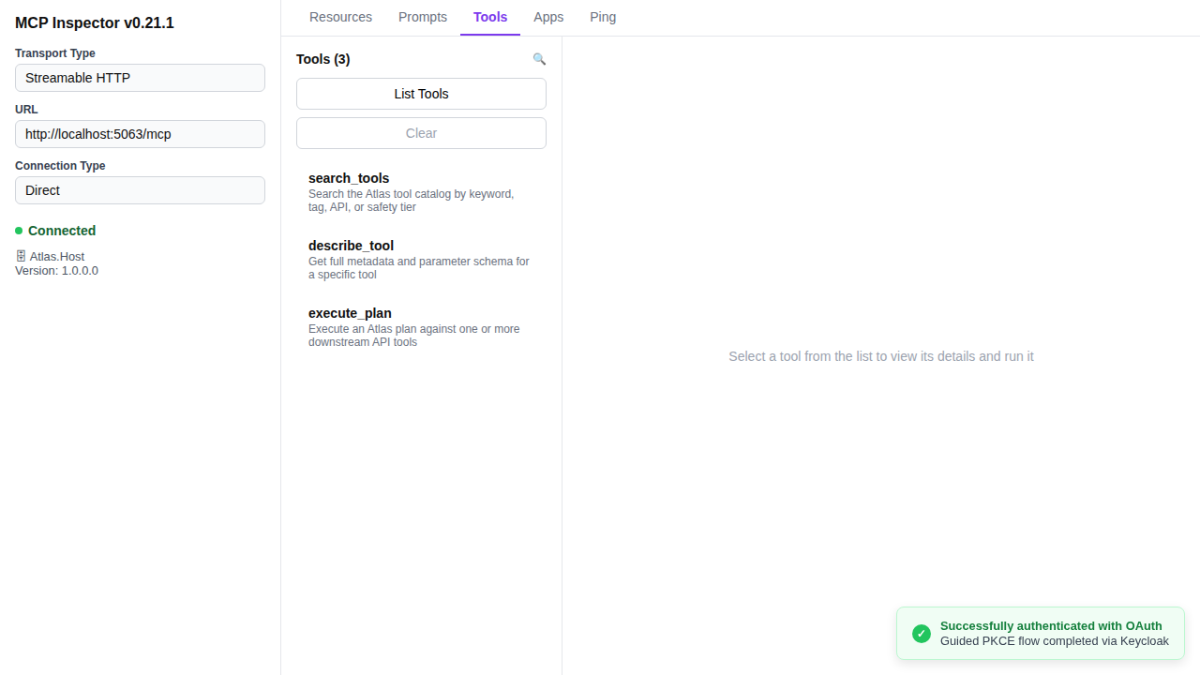The height and width of the screenshot is (675, 1200).
Task: Open the Transport Type dropdown
Action: tap(139, 78)
